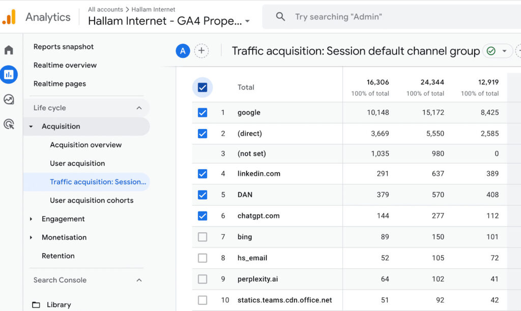This screenshot has height=311, width=521.
Task: Open the property selector dropdown arrow
Action: tap(247, 21)
